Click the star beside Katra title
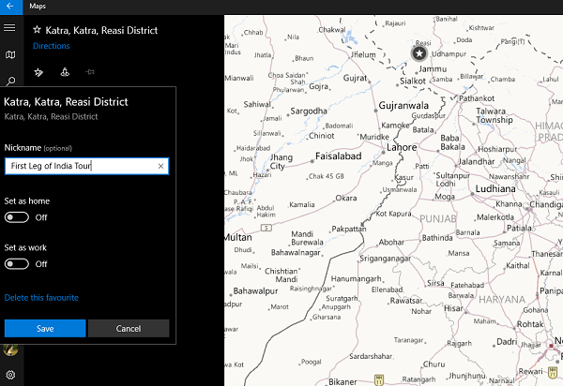The height and width of the screenshot is (386, 563). coord(37,30)
